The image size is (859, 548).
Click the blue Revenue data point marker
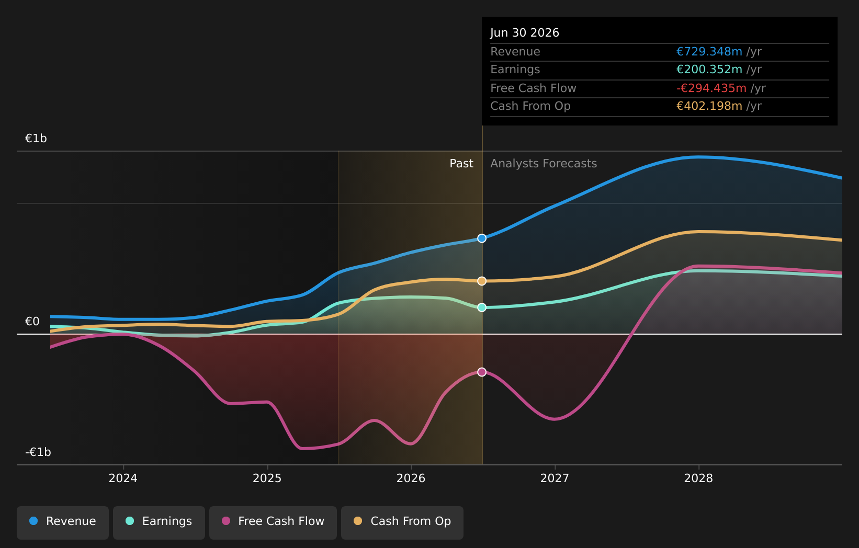(x=482, y=238)
